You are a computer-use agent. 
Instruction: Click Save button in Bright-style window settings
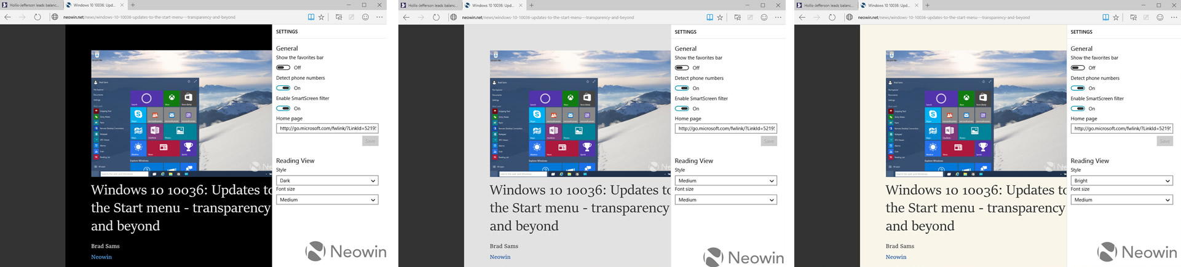tap(1164, 141)
